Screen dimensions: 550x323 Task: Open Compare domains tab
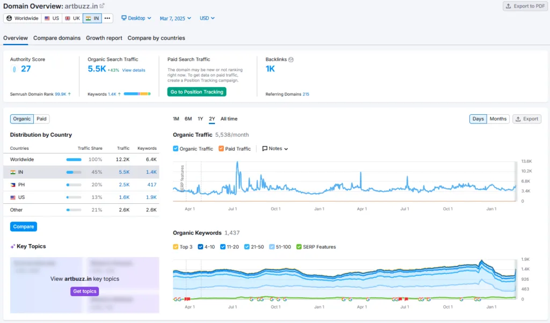tap(57, 38)
